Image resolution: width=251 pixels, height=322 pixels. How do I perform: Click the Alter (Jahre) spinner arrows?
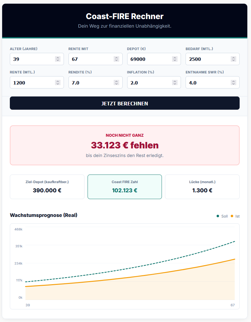(x=57, y=59)
